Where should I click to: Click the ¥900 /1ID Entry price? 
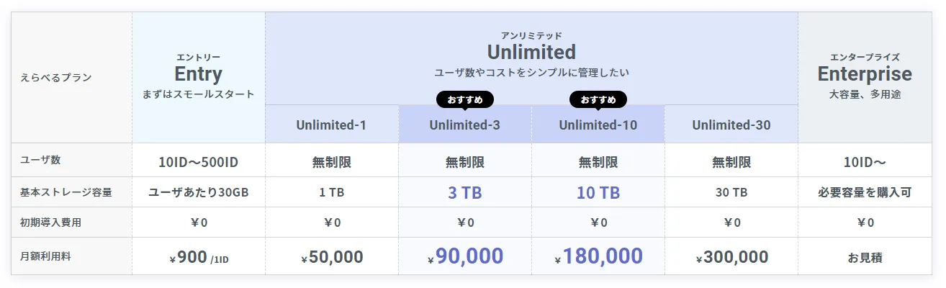(198, 257)
